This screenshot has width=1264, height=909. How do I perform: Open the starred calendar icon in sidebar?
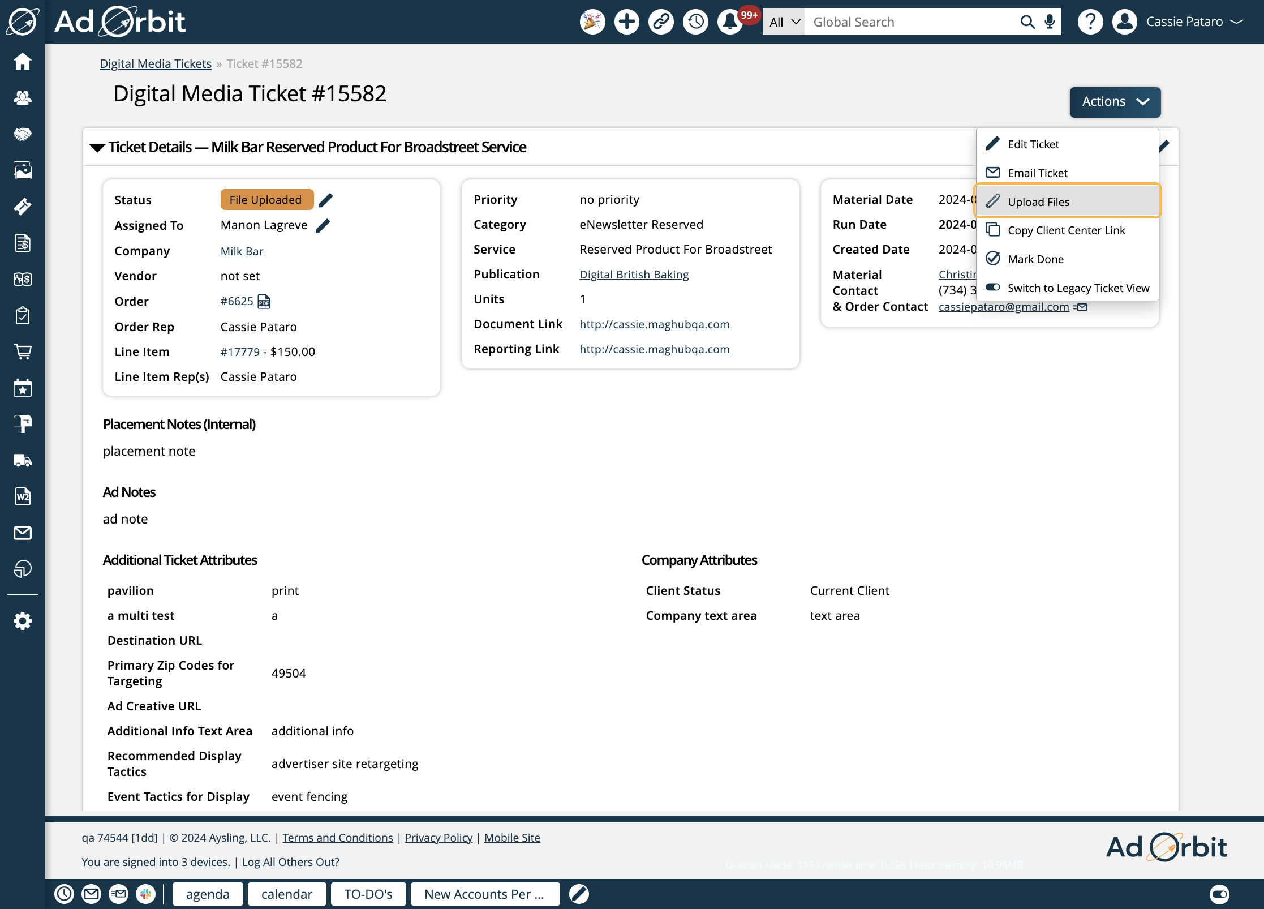[x=23, y=388]
